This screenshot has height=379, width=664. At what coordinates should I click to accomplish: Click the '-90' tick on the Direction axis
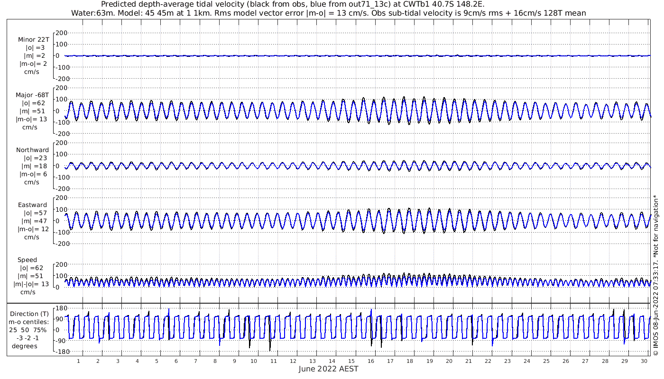(60, 341)
